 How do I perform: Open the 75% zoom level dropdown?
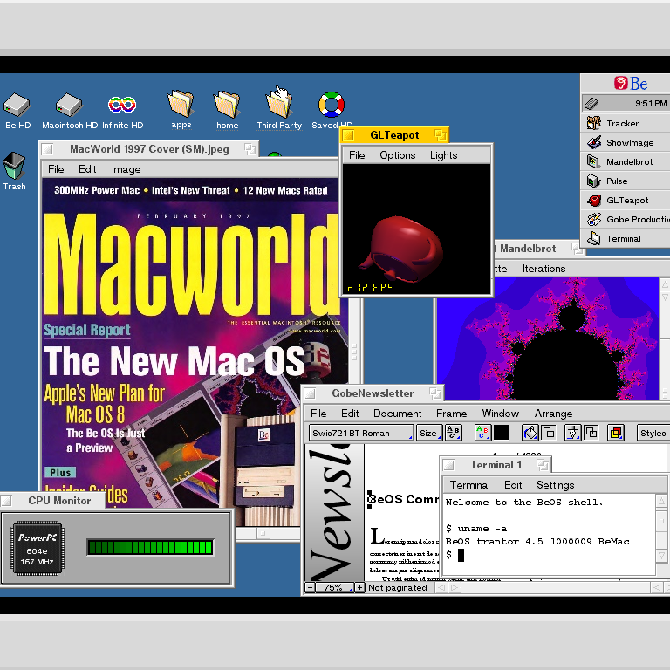point(335,588)
